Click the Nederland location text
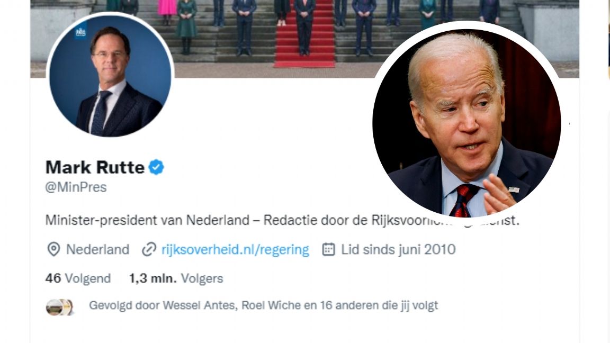The image size is (610, 343). (97, 249)
